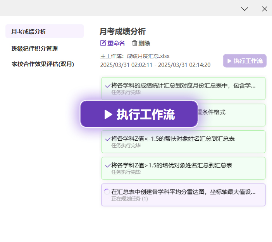
Task: Click the 重命名 link text
Action: coord(116,43)
